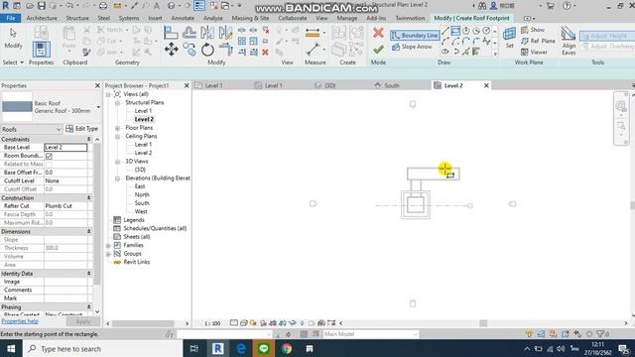Screen dimensions: 635x357
Task: Open the roof type selector dropdown
Action: [98, 107]
